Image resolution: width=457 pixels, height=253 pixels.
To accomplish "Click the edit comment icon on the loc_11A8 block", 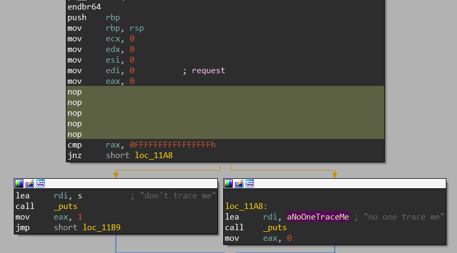I will point(239,184).
